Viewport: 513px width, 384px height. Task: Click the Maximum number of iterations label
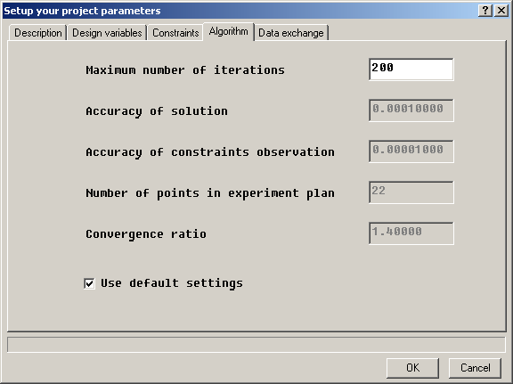click(x=185, y=70)
